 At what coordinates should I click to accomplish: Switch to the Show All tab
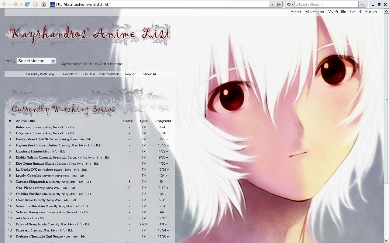(x=150, y=74)
